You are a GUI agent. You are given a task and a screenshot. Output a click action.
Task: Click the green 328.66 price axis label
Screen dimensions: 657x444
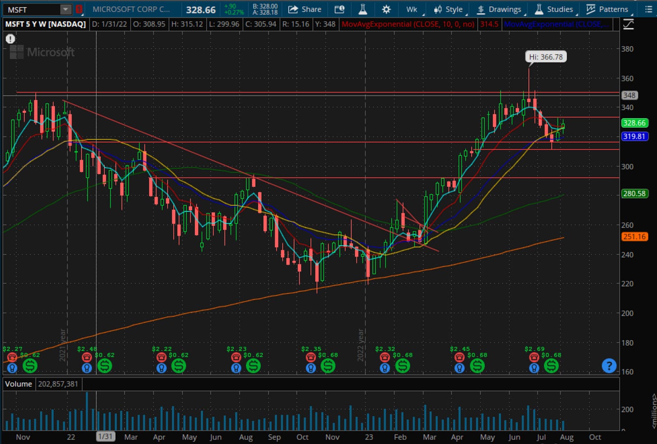(634, 123)
